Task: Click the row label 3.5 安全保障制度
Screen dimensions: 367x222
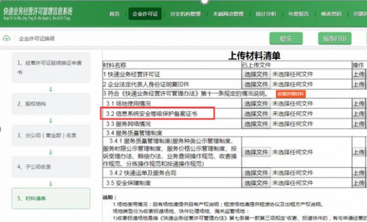Action: coord(129,183)
